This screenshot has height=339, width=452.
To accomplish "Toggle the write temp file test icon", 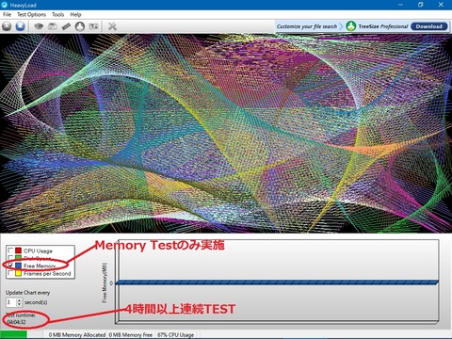I will point(53,26).
